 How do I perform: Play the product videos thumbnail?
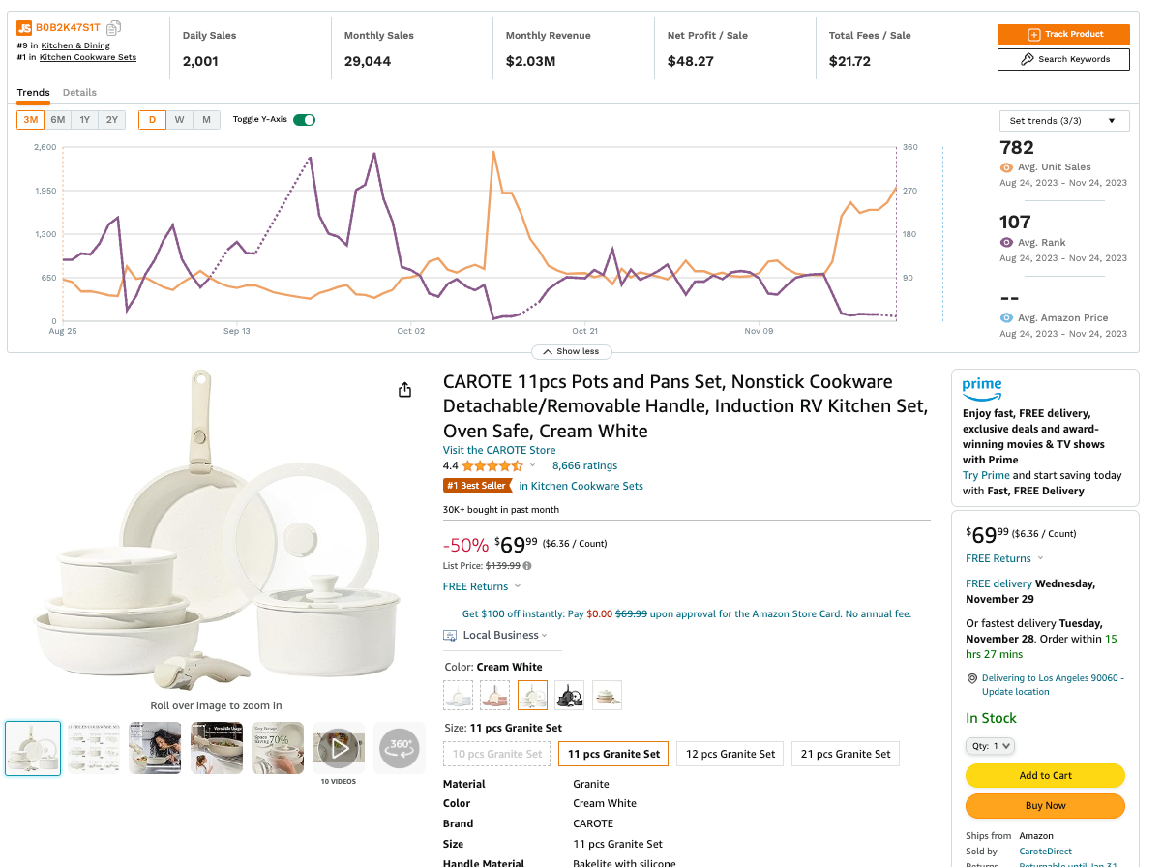click(x=339, y=748)
